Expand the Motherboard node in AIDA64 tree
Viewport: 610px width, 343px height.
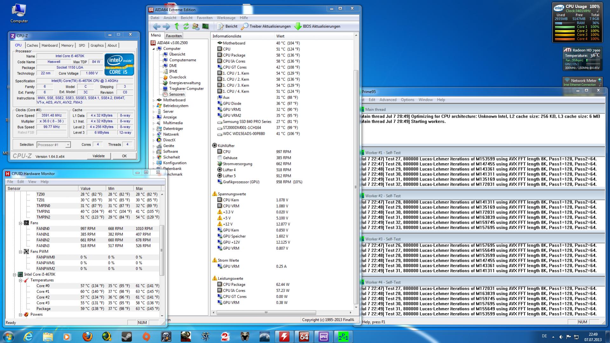point(154,100)
